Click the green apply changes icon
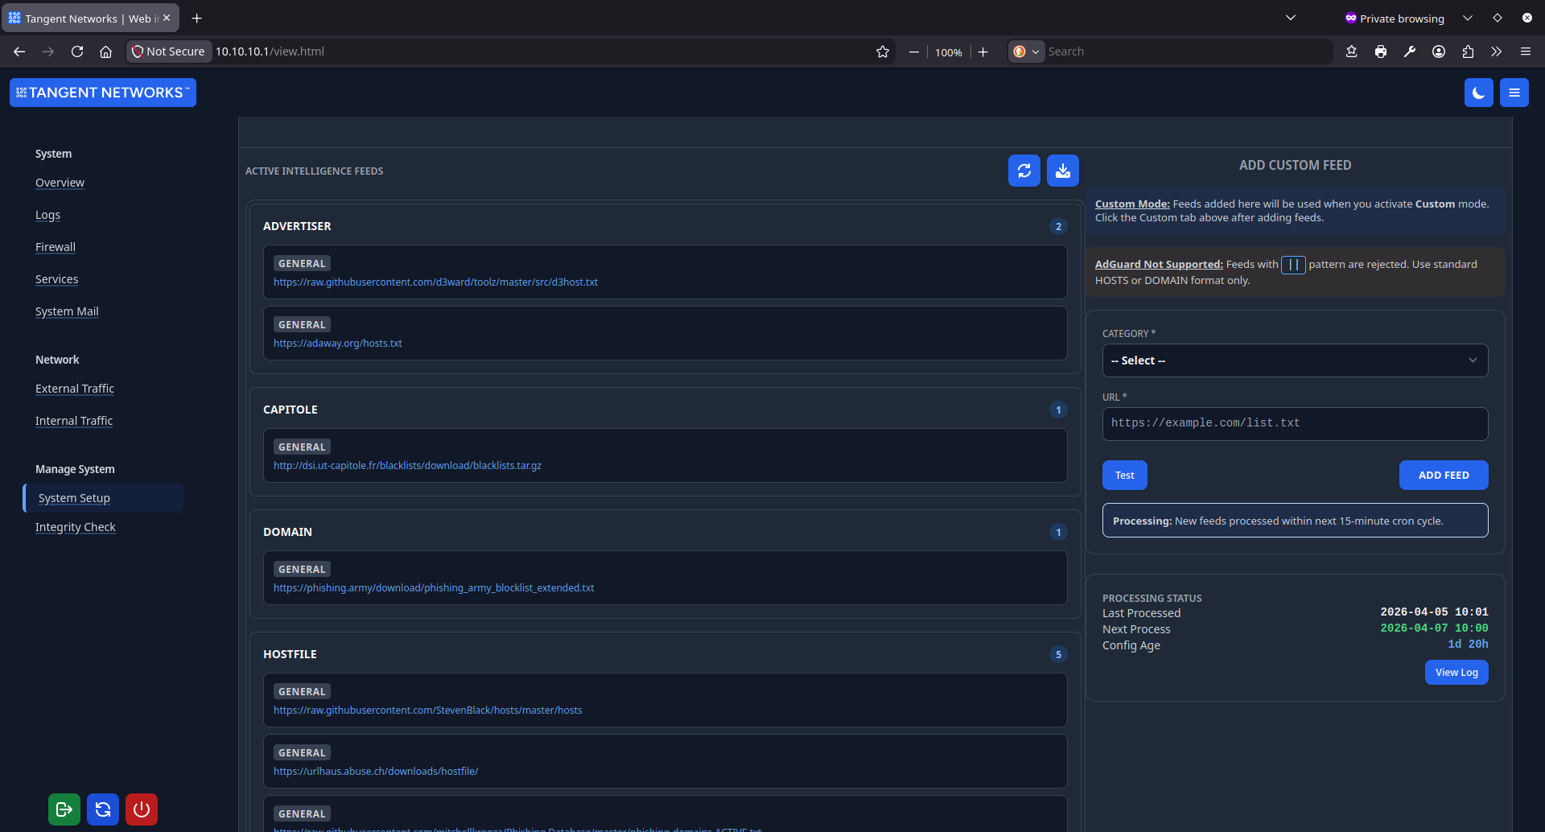 (x=64, y=809)
